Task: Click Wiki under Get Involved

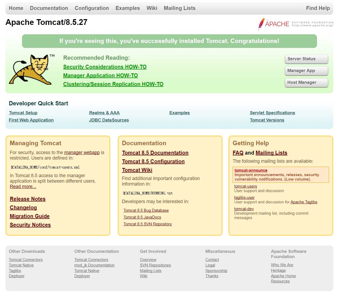Action: point(144,276)
